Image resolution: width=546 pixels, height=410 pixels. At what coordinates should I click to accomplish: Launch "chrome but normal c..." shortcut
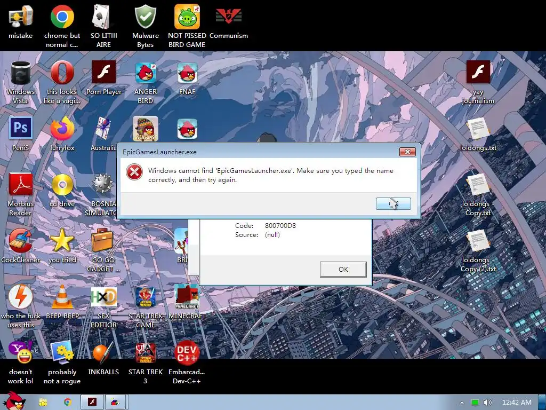pos(62,17)
